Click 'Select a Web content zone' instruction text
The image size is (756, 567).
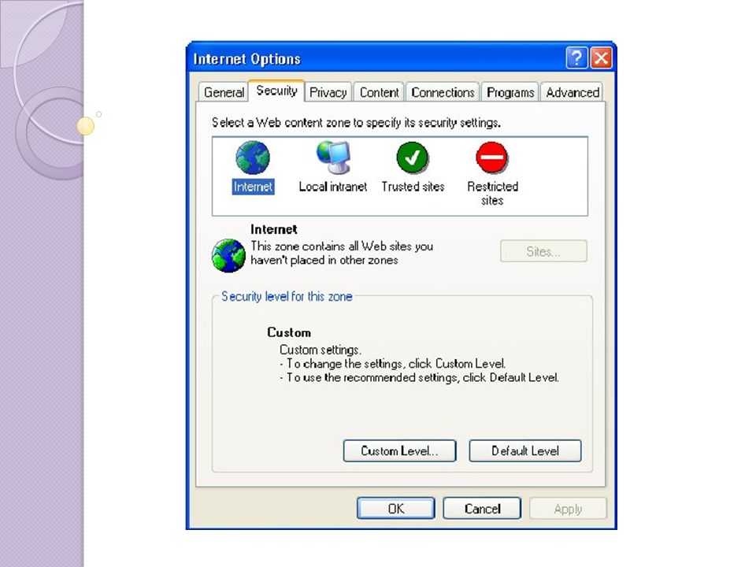pos(356,123)
